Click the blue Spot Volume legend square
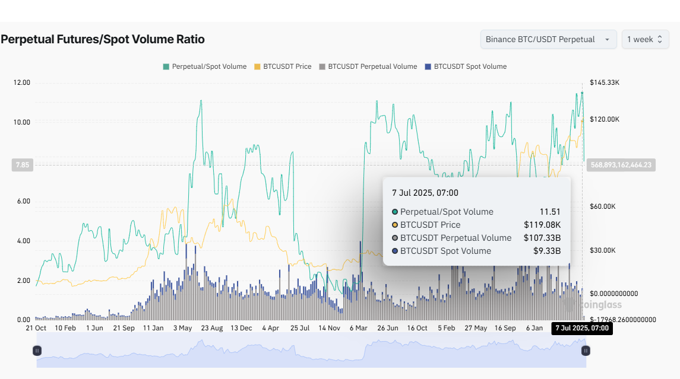Viewport: 680px width, 379px height. [x=428, y=66]
